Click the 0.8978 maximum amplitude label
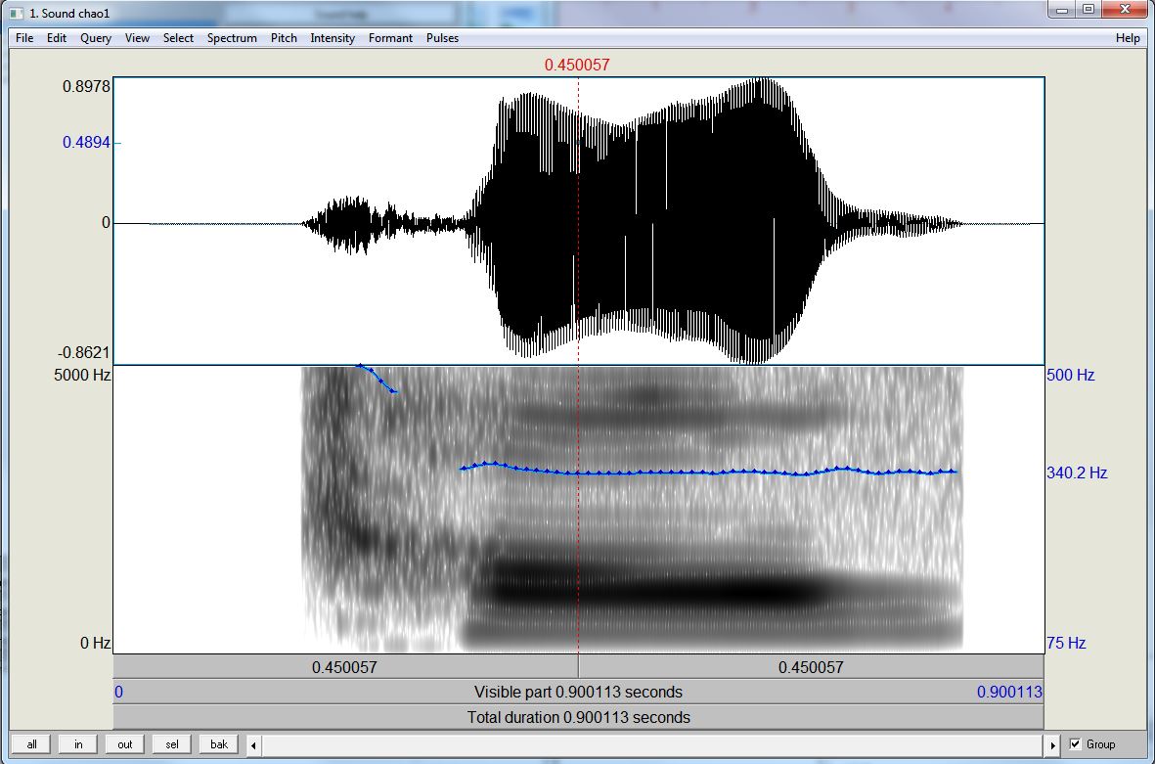 (86, 86)
